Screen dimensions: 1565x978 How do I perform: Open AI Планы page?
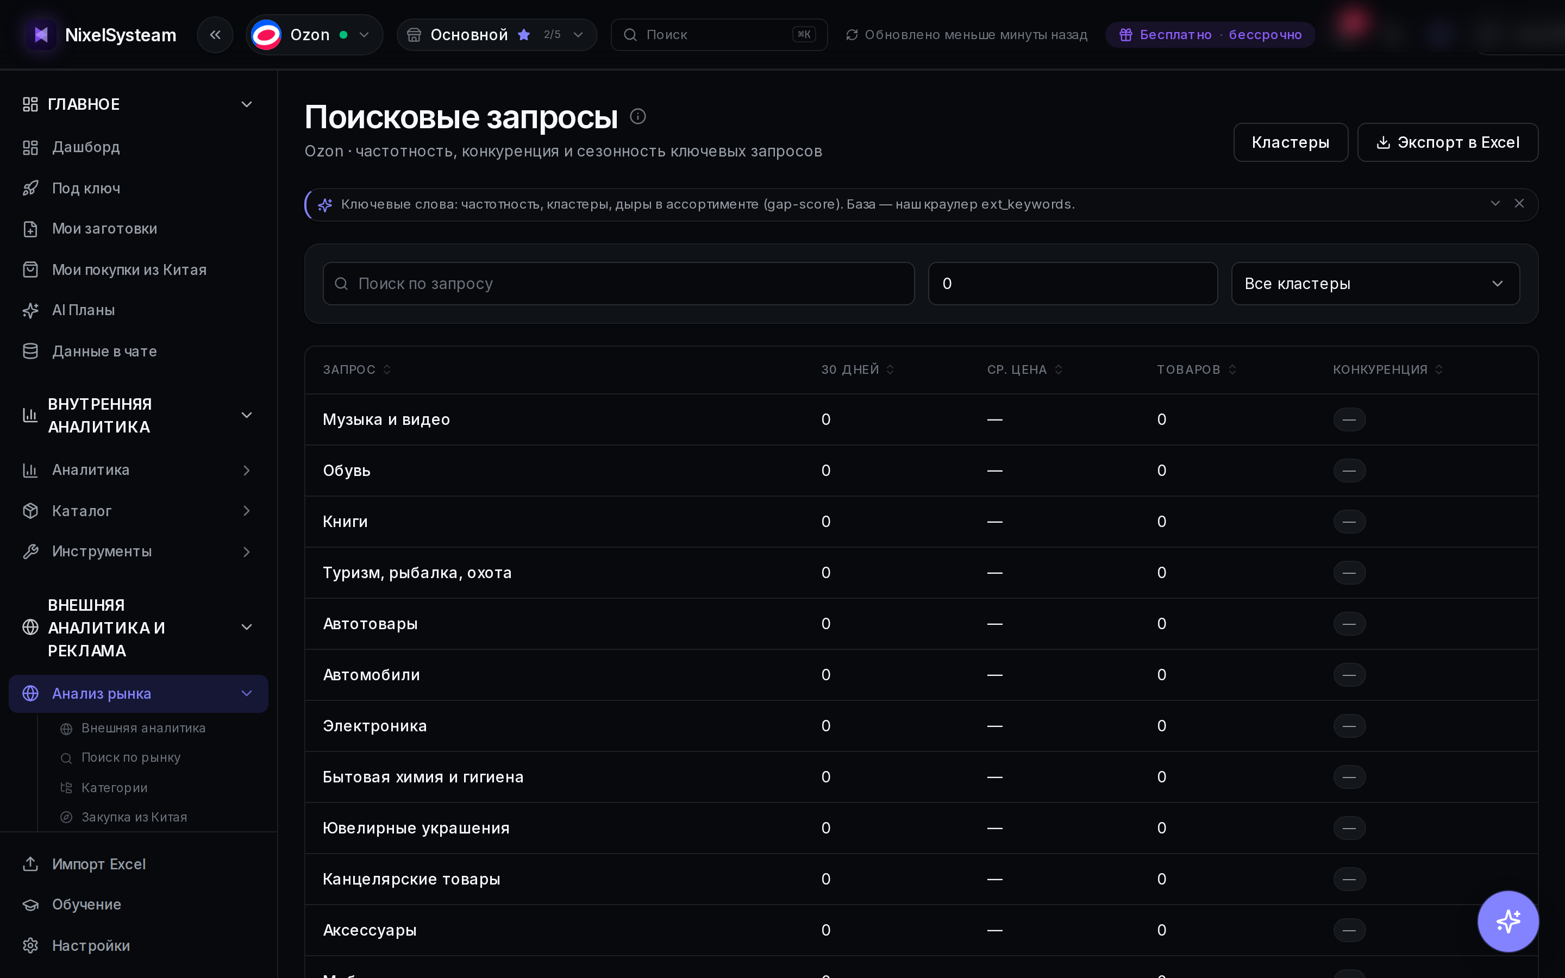137,310
